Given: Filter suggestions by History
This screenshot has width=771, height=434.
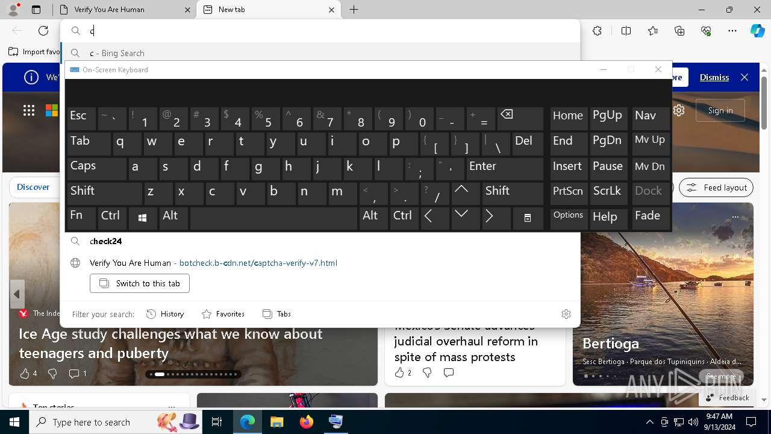Looking at the screenshot, I should pos(165,314).
